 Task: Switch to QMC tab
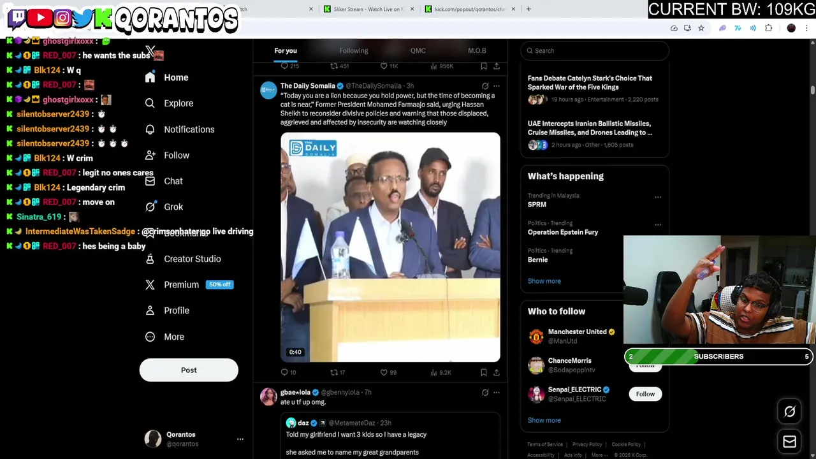click(x=418, y=50)
